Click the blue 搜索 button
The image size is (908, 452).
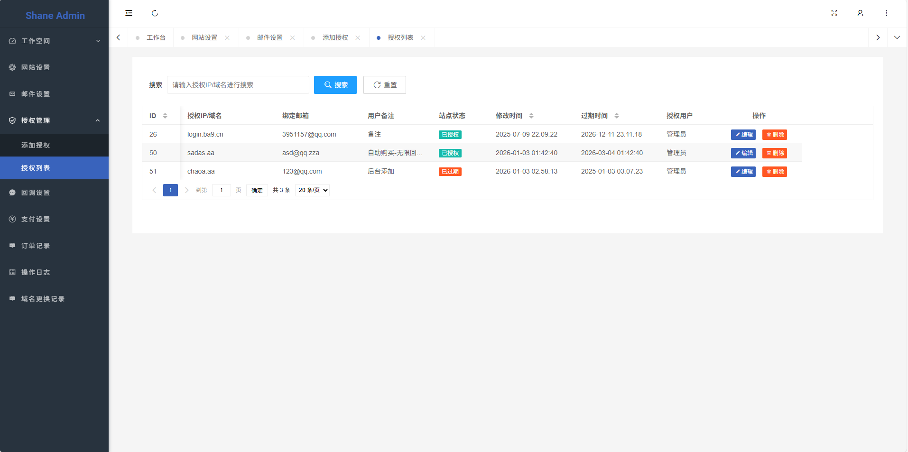[335, 85]
